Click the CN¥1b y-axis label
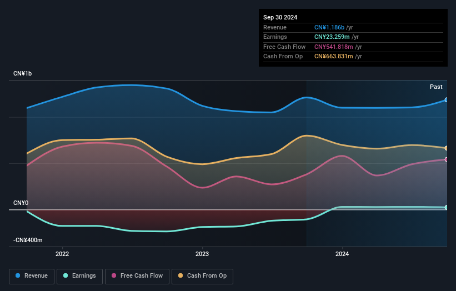This screenshot has height=291, width=456. pos(22,73)
